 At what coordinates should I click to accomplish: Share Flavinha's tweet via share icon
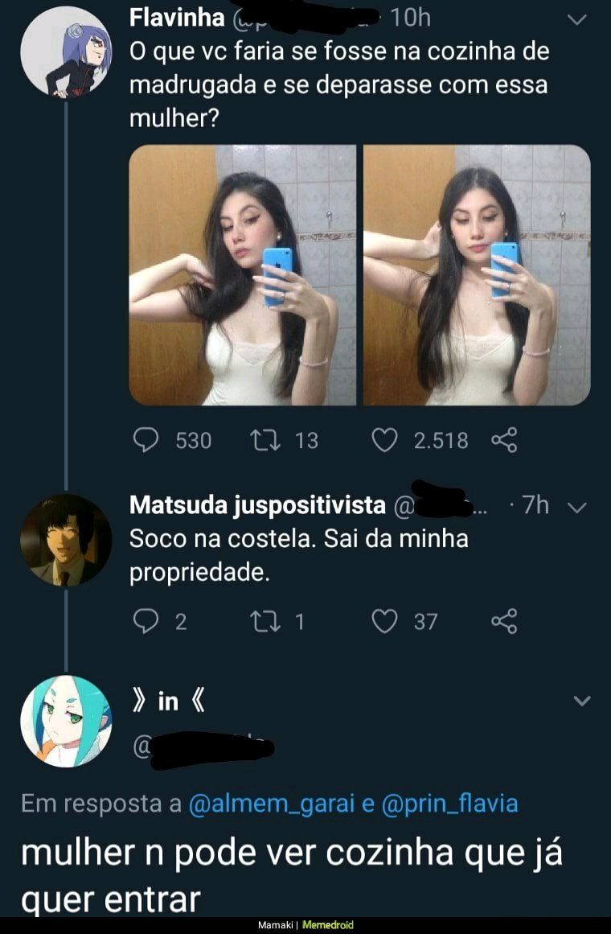[504, 440]
